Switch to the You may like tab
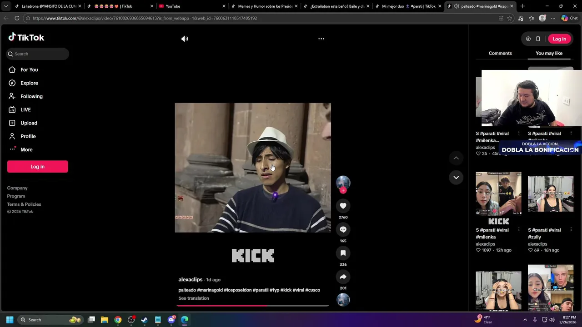582x327 pixels. coord(549,53)
